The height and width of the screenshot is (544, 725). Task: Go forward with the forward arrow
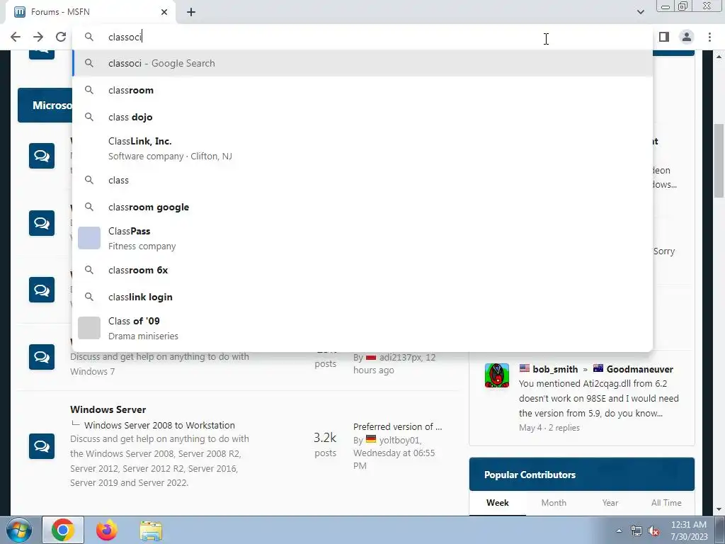tap(38, 37)
